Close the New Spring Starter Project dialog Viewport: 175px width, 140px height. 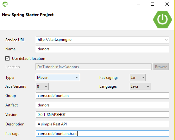pos(167,4)
